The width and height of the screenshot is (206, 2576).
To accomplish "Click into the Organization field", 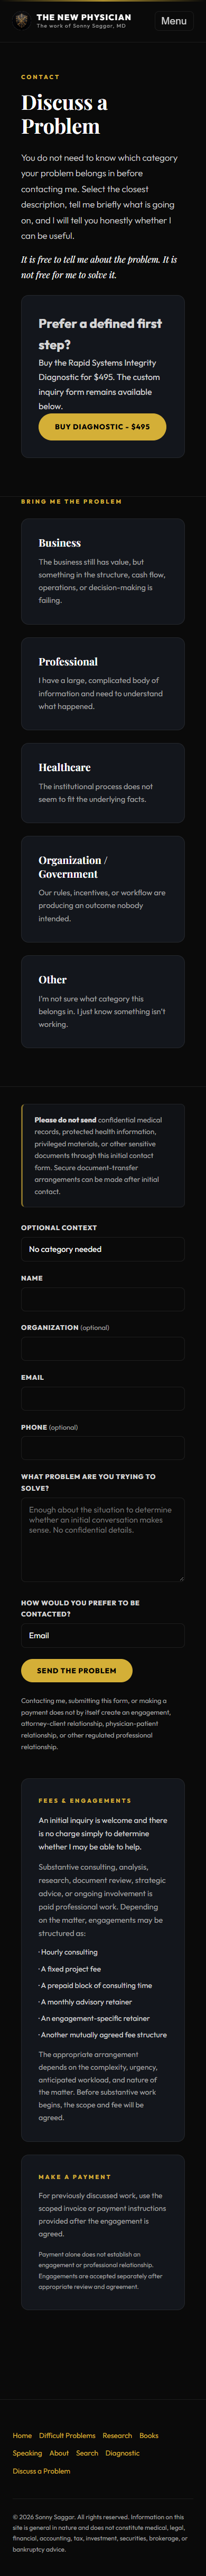I will coord(102,1349).
